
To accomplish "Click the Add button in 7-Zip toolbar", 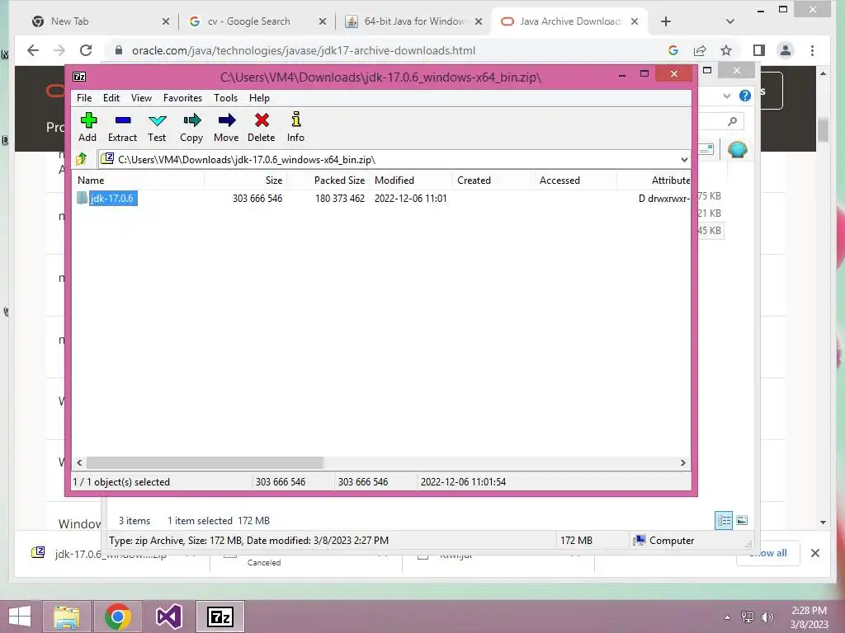I will [87, 128].
